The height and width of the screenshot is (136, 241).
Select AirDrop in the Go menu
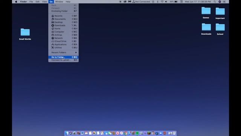coord(64,35)
